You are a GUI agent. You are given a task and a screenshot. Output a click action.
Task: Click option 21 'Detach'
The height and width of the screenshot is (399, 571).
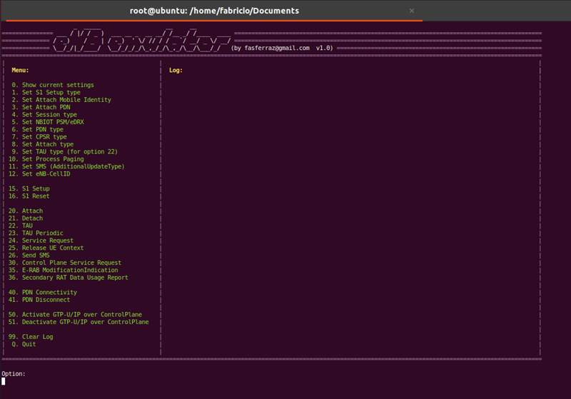pos(26,218)
